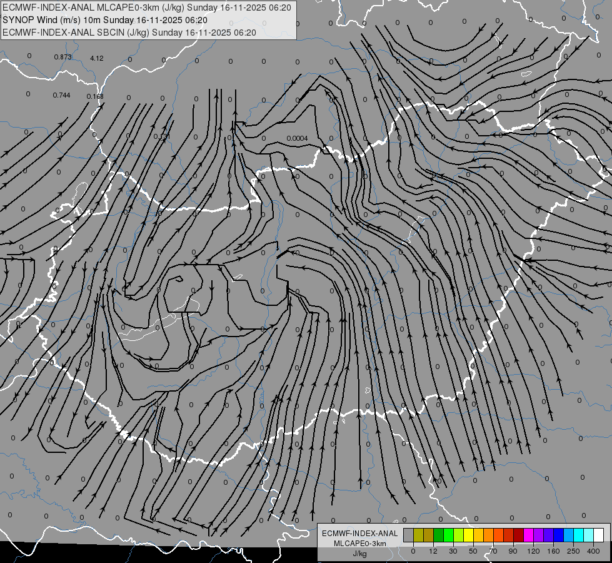Click the legend scale label 400
Viewport: 612px width, 563px height.
[x=593, y=551]
